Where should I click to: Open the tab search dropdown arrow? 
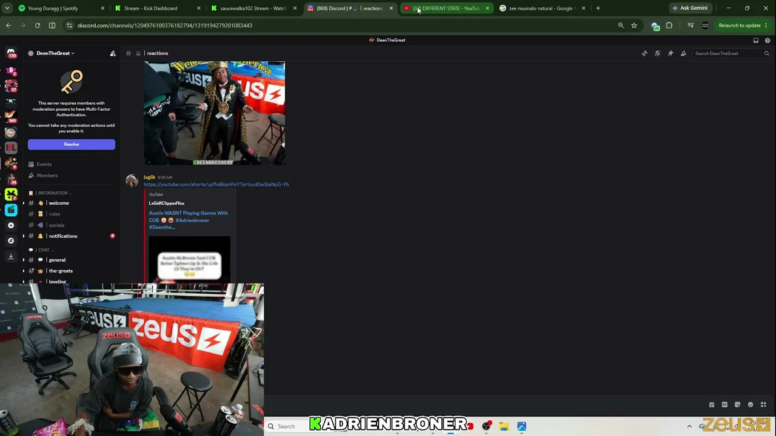tap(7, 8)
